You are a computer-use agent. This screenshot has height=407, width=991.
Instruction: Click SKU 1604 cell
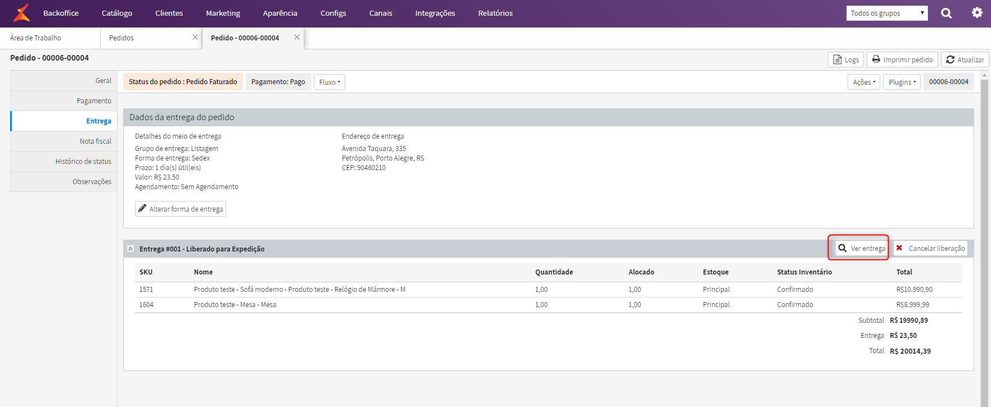(146, 305)
